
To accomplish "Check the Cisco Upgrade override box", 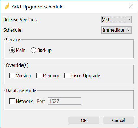I will [67, 76].
